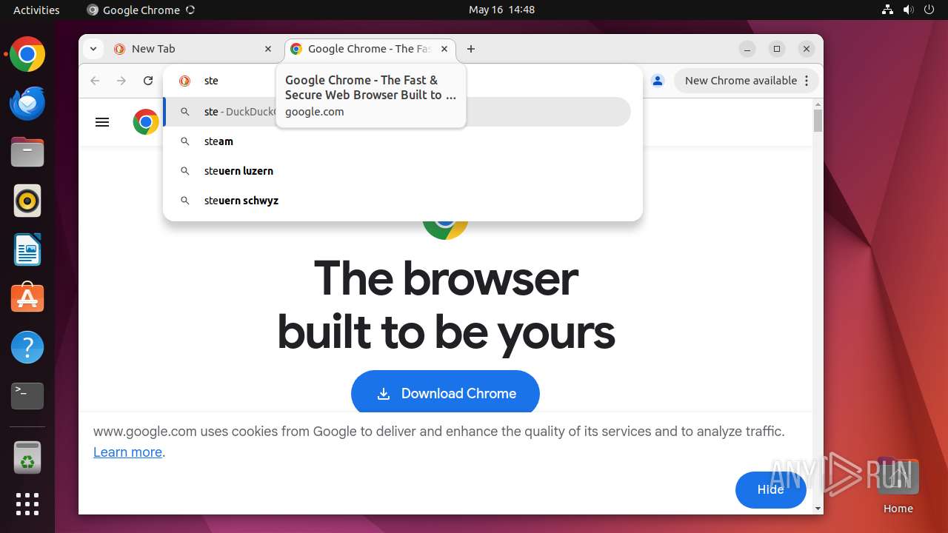This screenshot has width=948, height=533.
Task: Open the Home folder desktop icon
Action: (x=898, y=486)
